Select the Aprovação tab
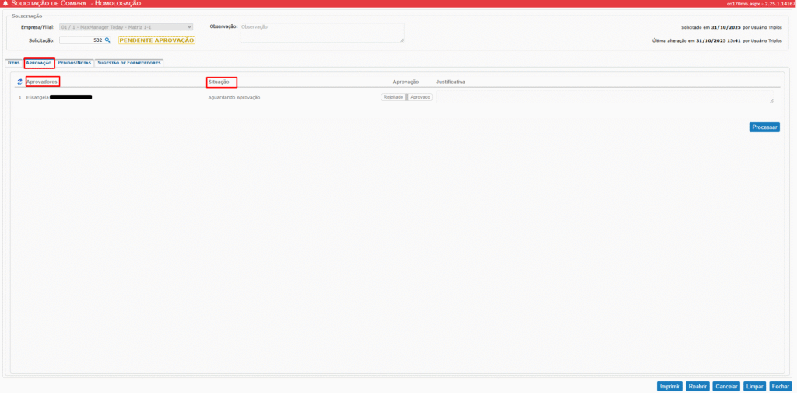 (39, 63)
